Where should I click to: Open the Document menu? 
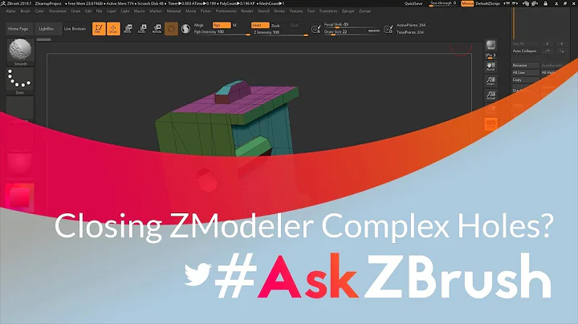click(x=58, y=11)
